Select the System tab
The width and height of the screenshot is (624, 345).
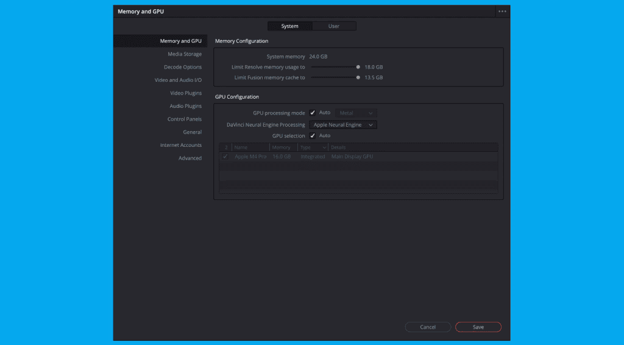(289, 26)
